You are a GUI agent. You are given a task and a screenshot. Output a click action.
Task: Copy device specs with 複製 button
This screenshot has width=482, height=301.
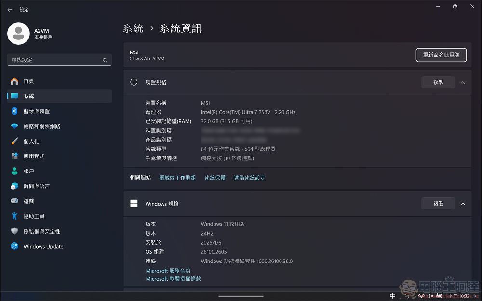point(438,82)
